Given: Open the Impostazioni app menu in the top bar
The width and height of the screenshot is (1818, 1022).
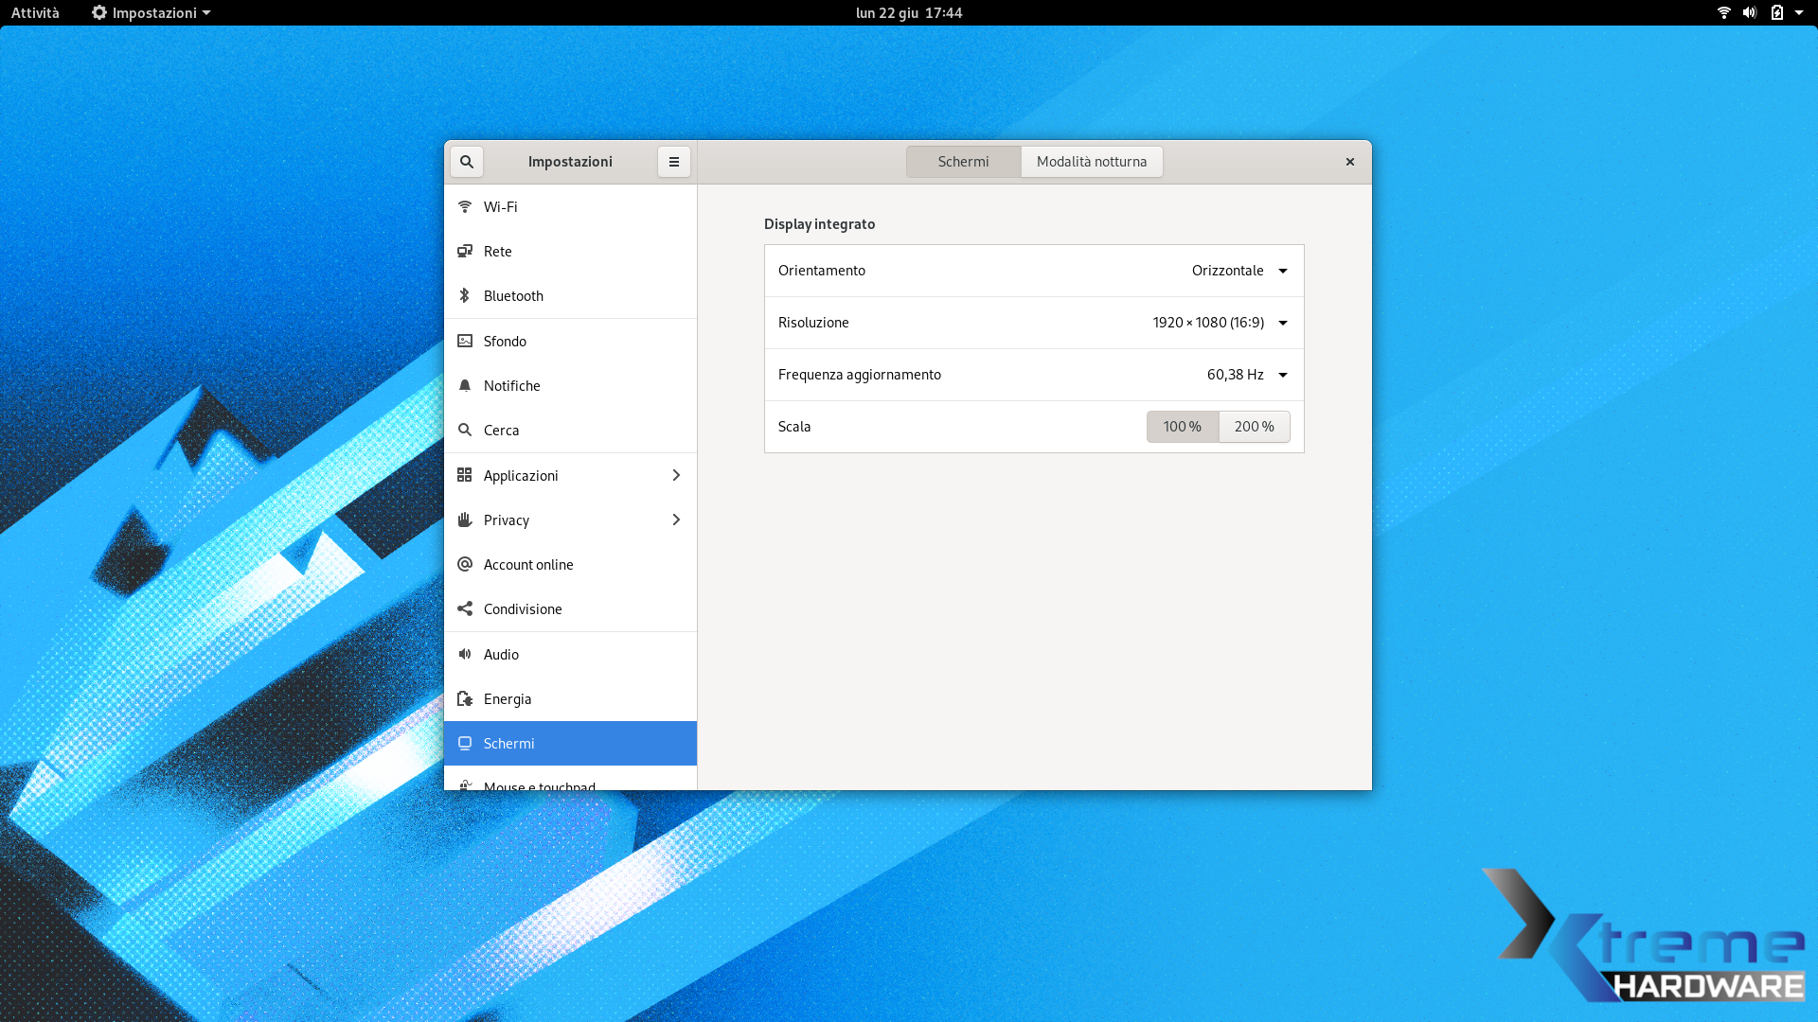Looking at the screenshot, I should pyautogui.click(x=151, y=12).
